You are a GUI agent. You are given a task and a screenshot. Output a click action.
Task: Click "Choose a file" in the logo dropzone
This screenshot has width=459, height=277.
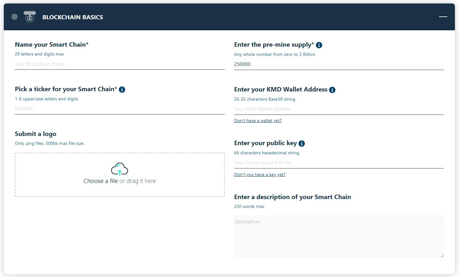[101, 181]
